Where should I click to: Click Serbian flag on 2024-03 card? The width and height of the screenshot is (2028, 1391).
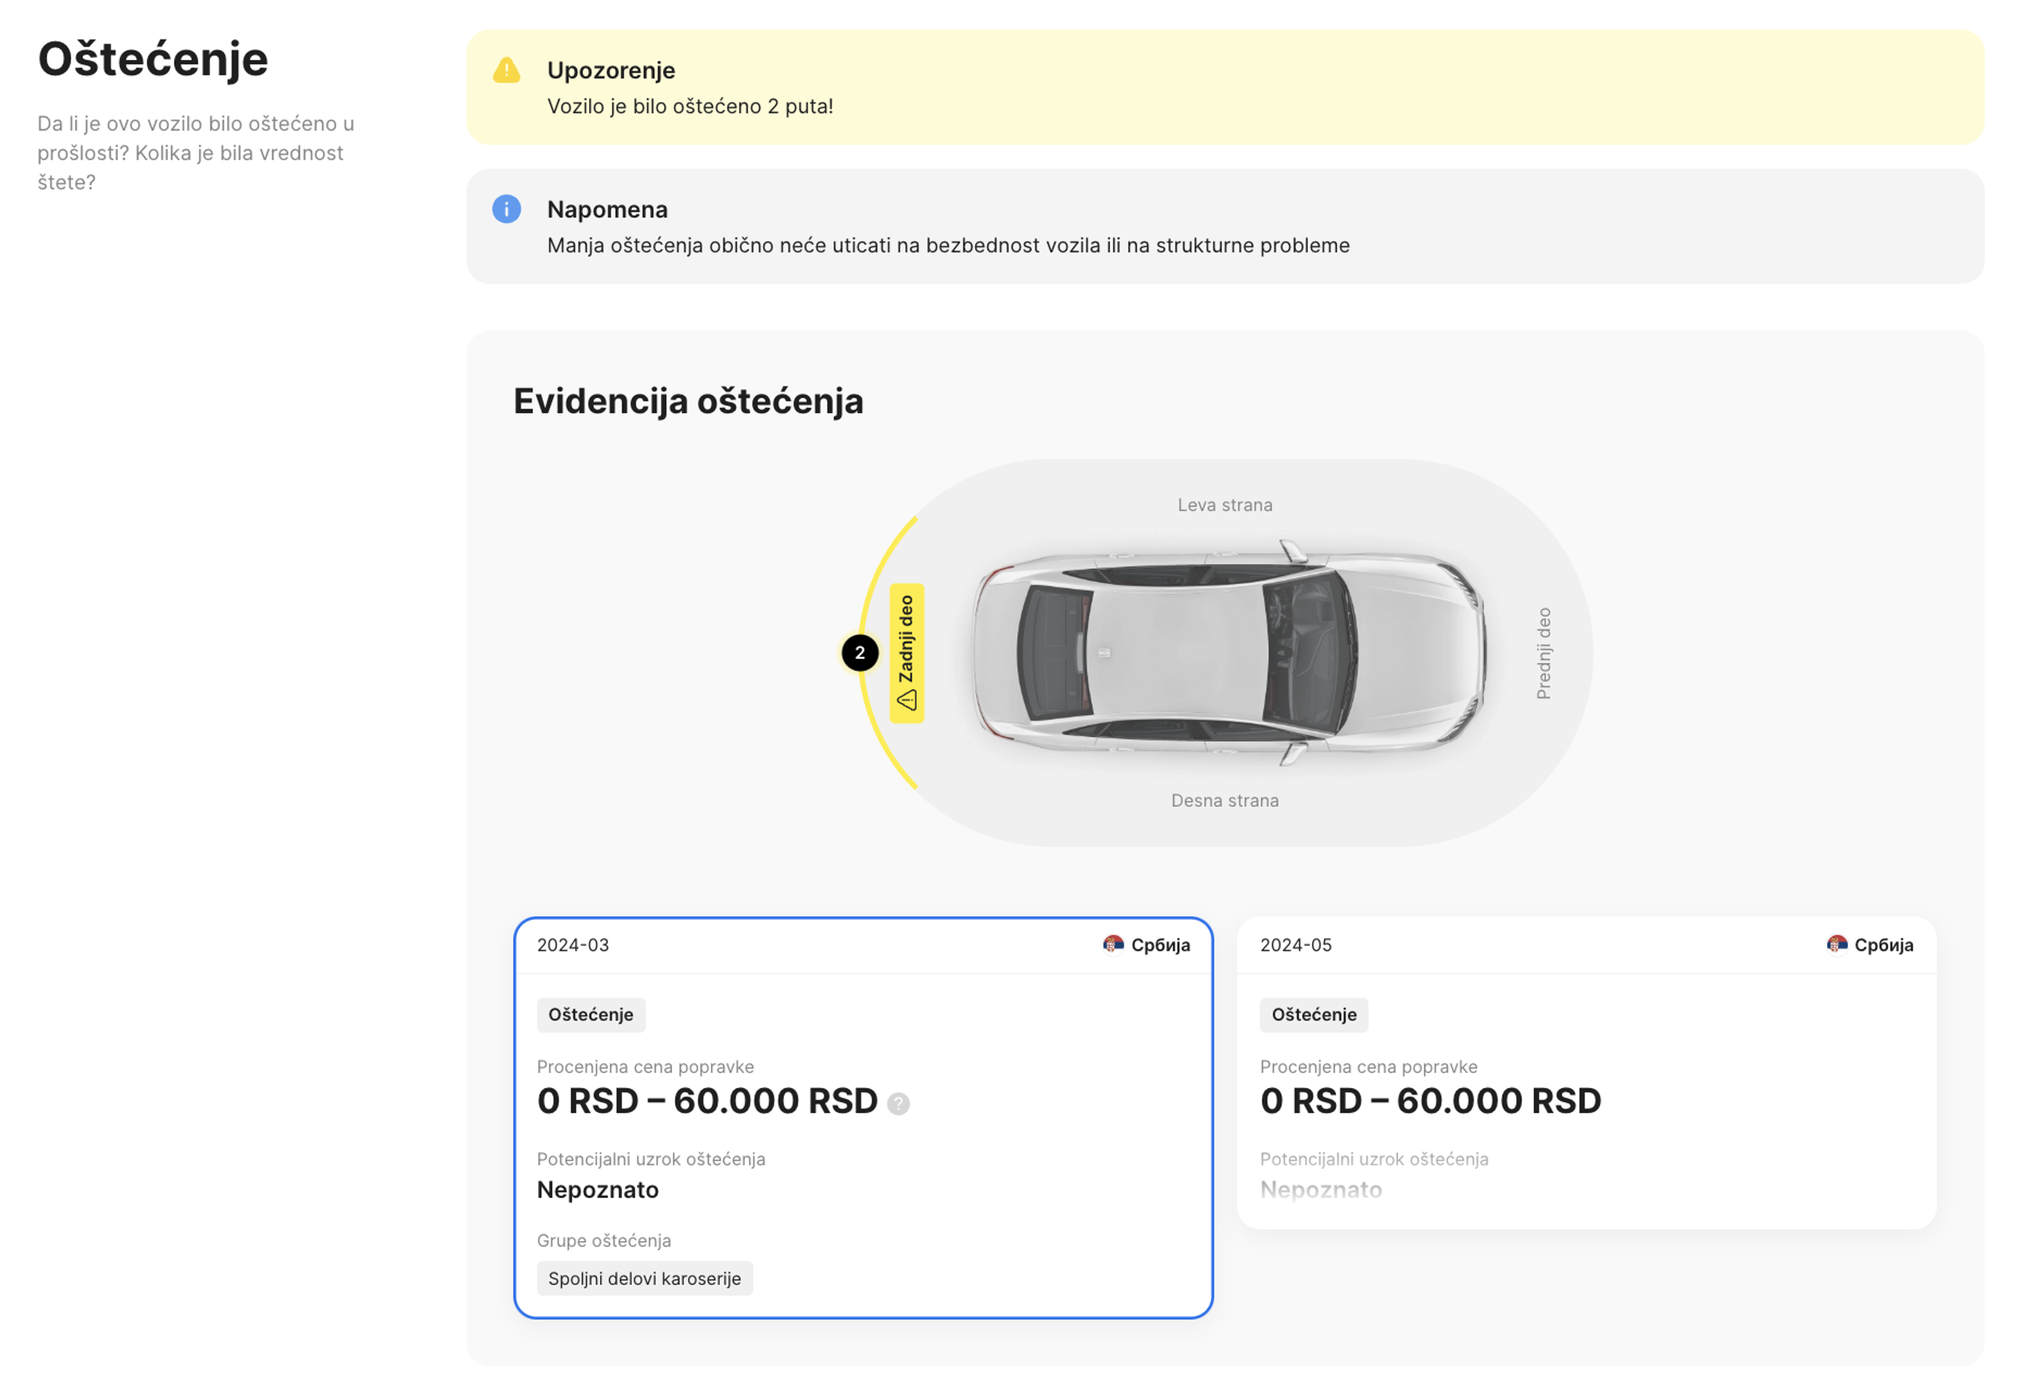click(1113, 944)
